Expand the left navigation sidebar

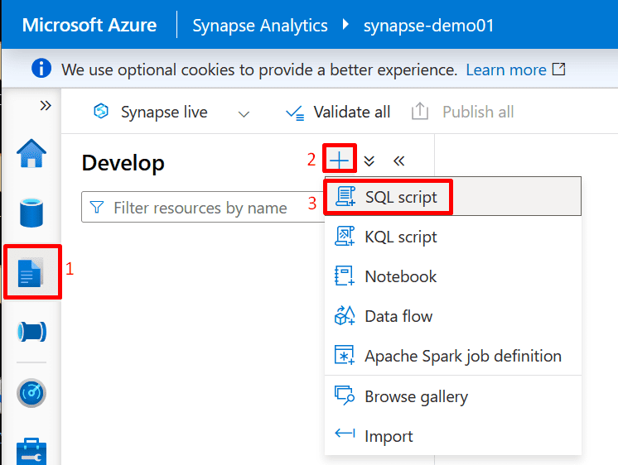pyautogui.click(x=46, y=106)
